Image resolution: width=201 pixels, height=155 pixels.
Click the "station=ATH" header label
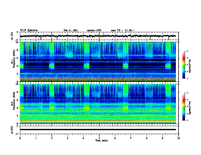94,30
